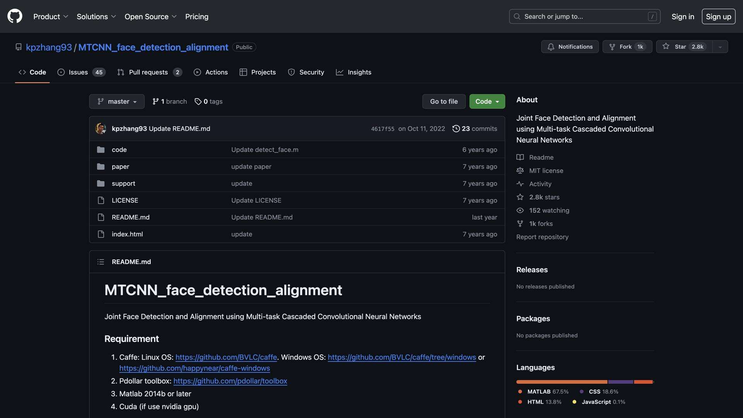Viewport: 743px width, 418px height.
Task: Click the Notifications bell button
Action: point(570,46)
